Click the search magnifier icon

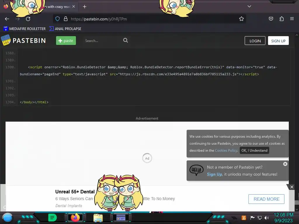coord(125,40)
